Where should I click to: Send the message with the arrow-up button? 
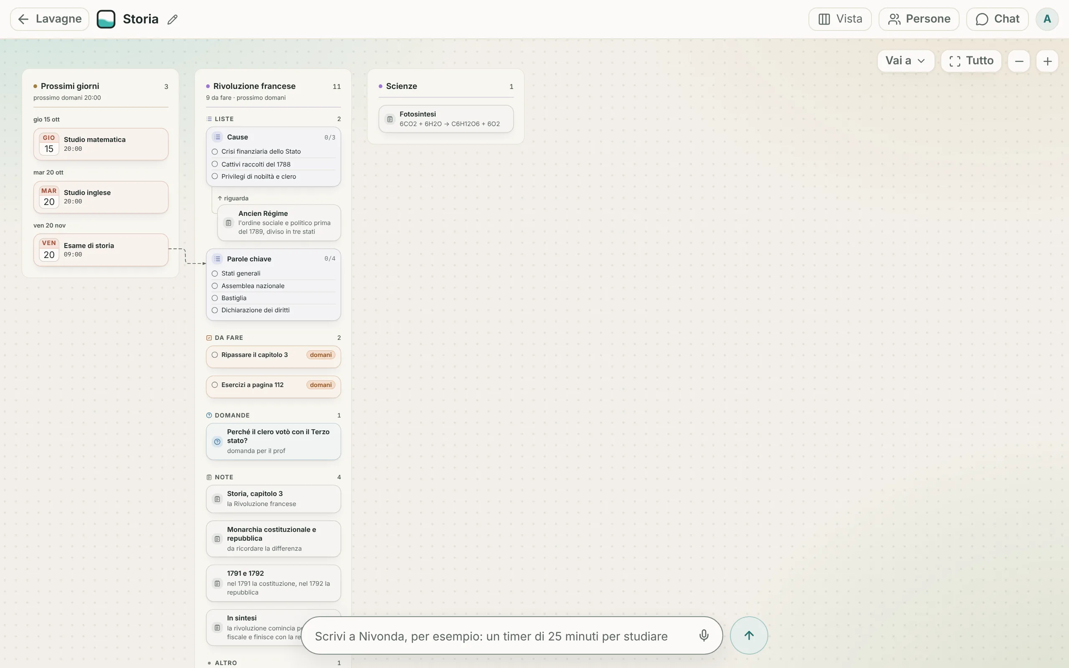pos(749,635)
